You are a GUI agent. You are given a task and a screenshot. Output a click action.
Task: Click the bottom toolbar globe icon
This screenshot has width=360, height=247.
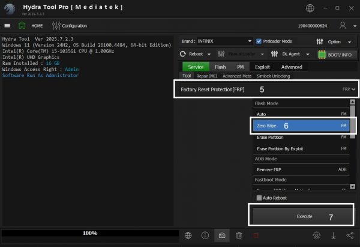point(188,235)
